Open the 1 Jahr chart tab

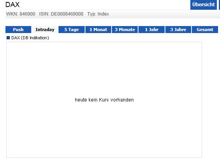[x=151, y=30]
